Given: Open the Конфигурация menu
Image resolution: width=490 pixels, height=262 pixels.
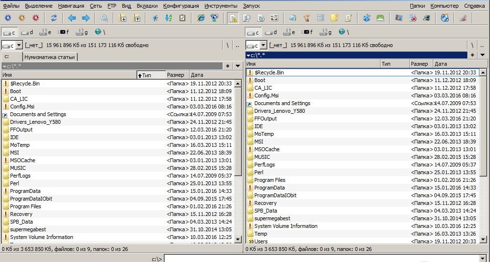Looking at the screenshot, I should coord(181,6).
